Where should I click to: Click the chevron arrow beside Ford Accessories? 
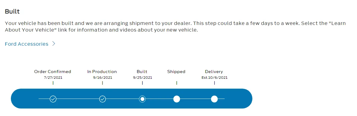point(54,44)
